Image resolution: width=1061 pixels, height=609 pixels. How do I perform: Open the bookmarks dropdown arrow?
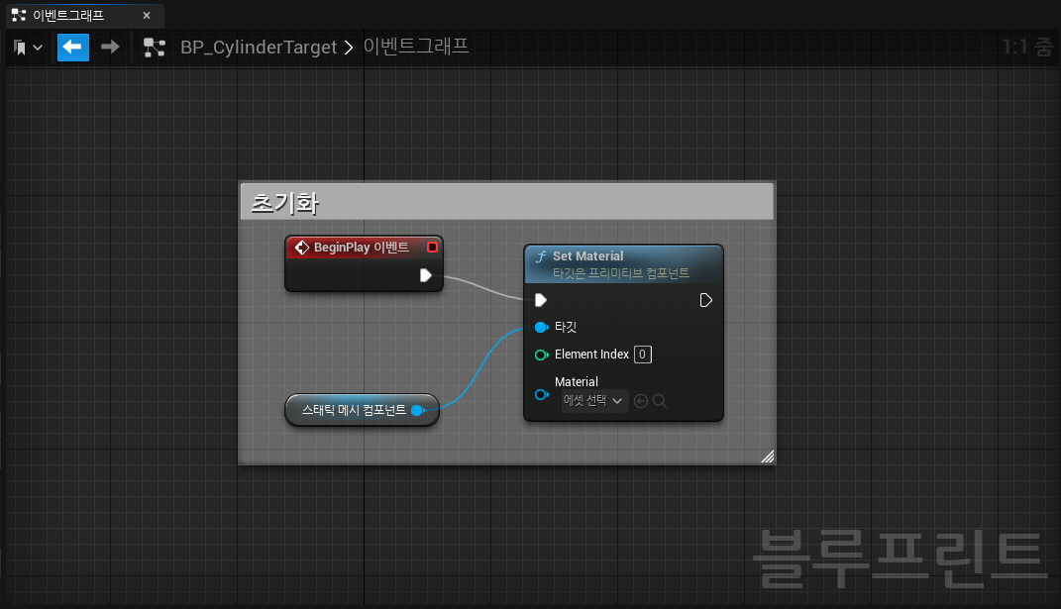[38, 48]
